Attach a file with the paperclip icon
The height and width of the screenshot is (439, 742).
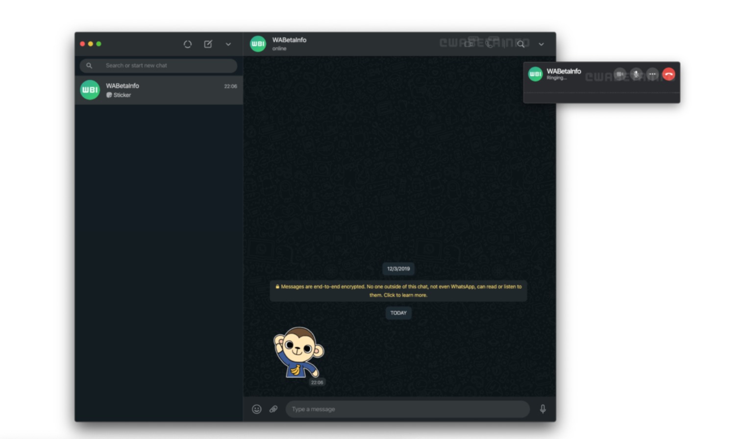pos(273,409)
